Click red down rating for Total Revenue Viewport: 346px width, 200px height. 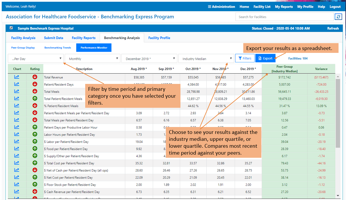coord(35,77)
